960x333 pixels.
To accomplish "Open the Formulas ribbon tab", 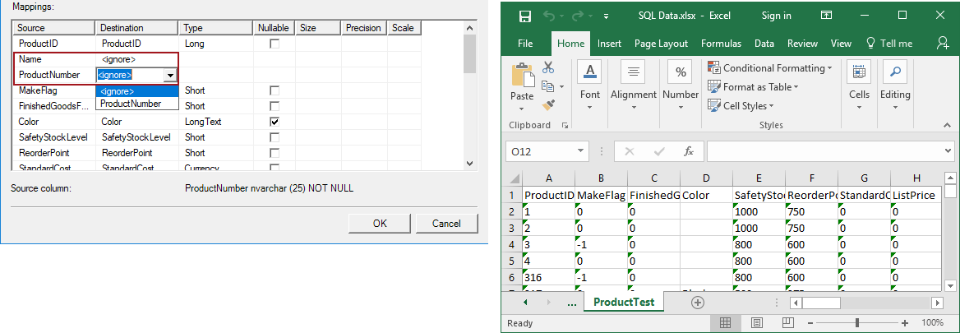I will [x=721, y=44].
